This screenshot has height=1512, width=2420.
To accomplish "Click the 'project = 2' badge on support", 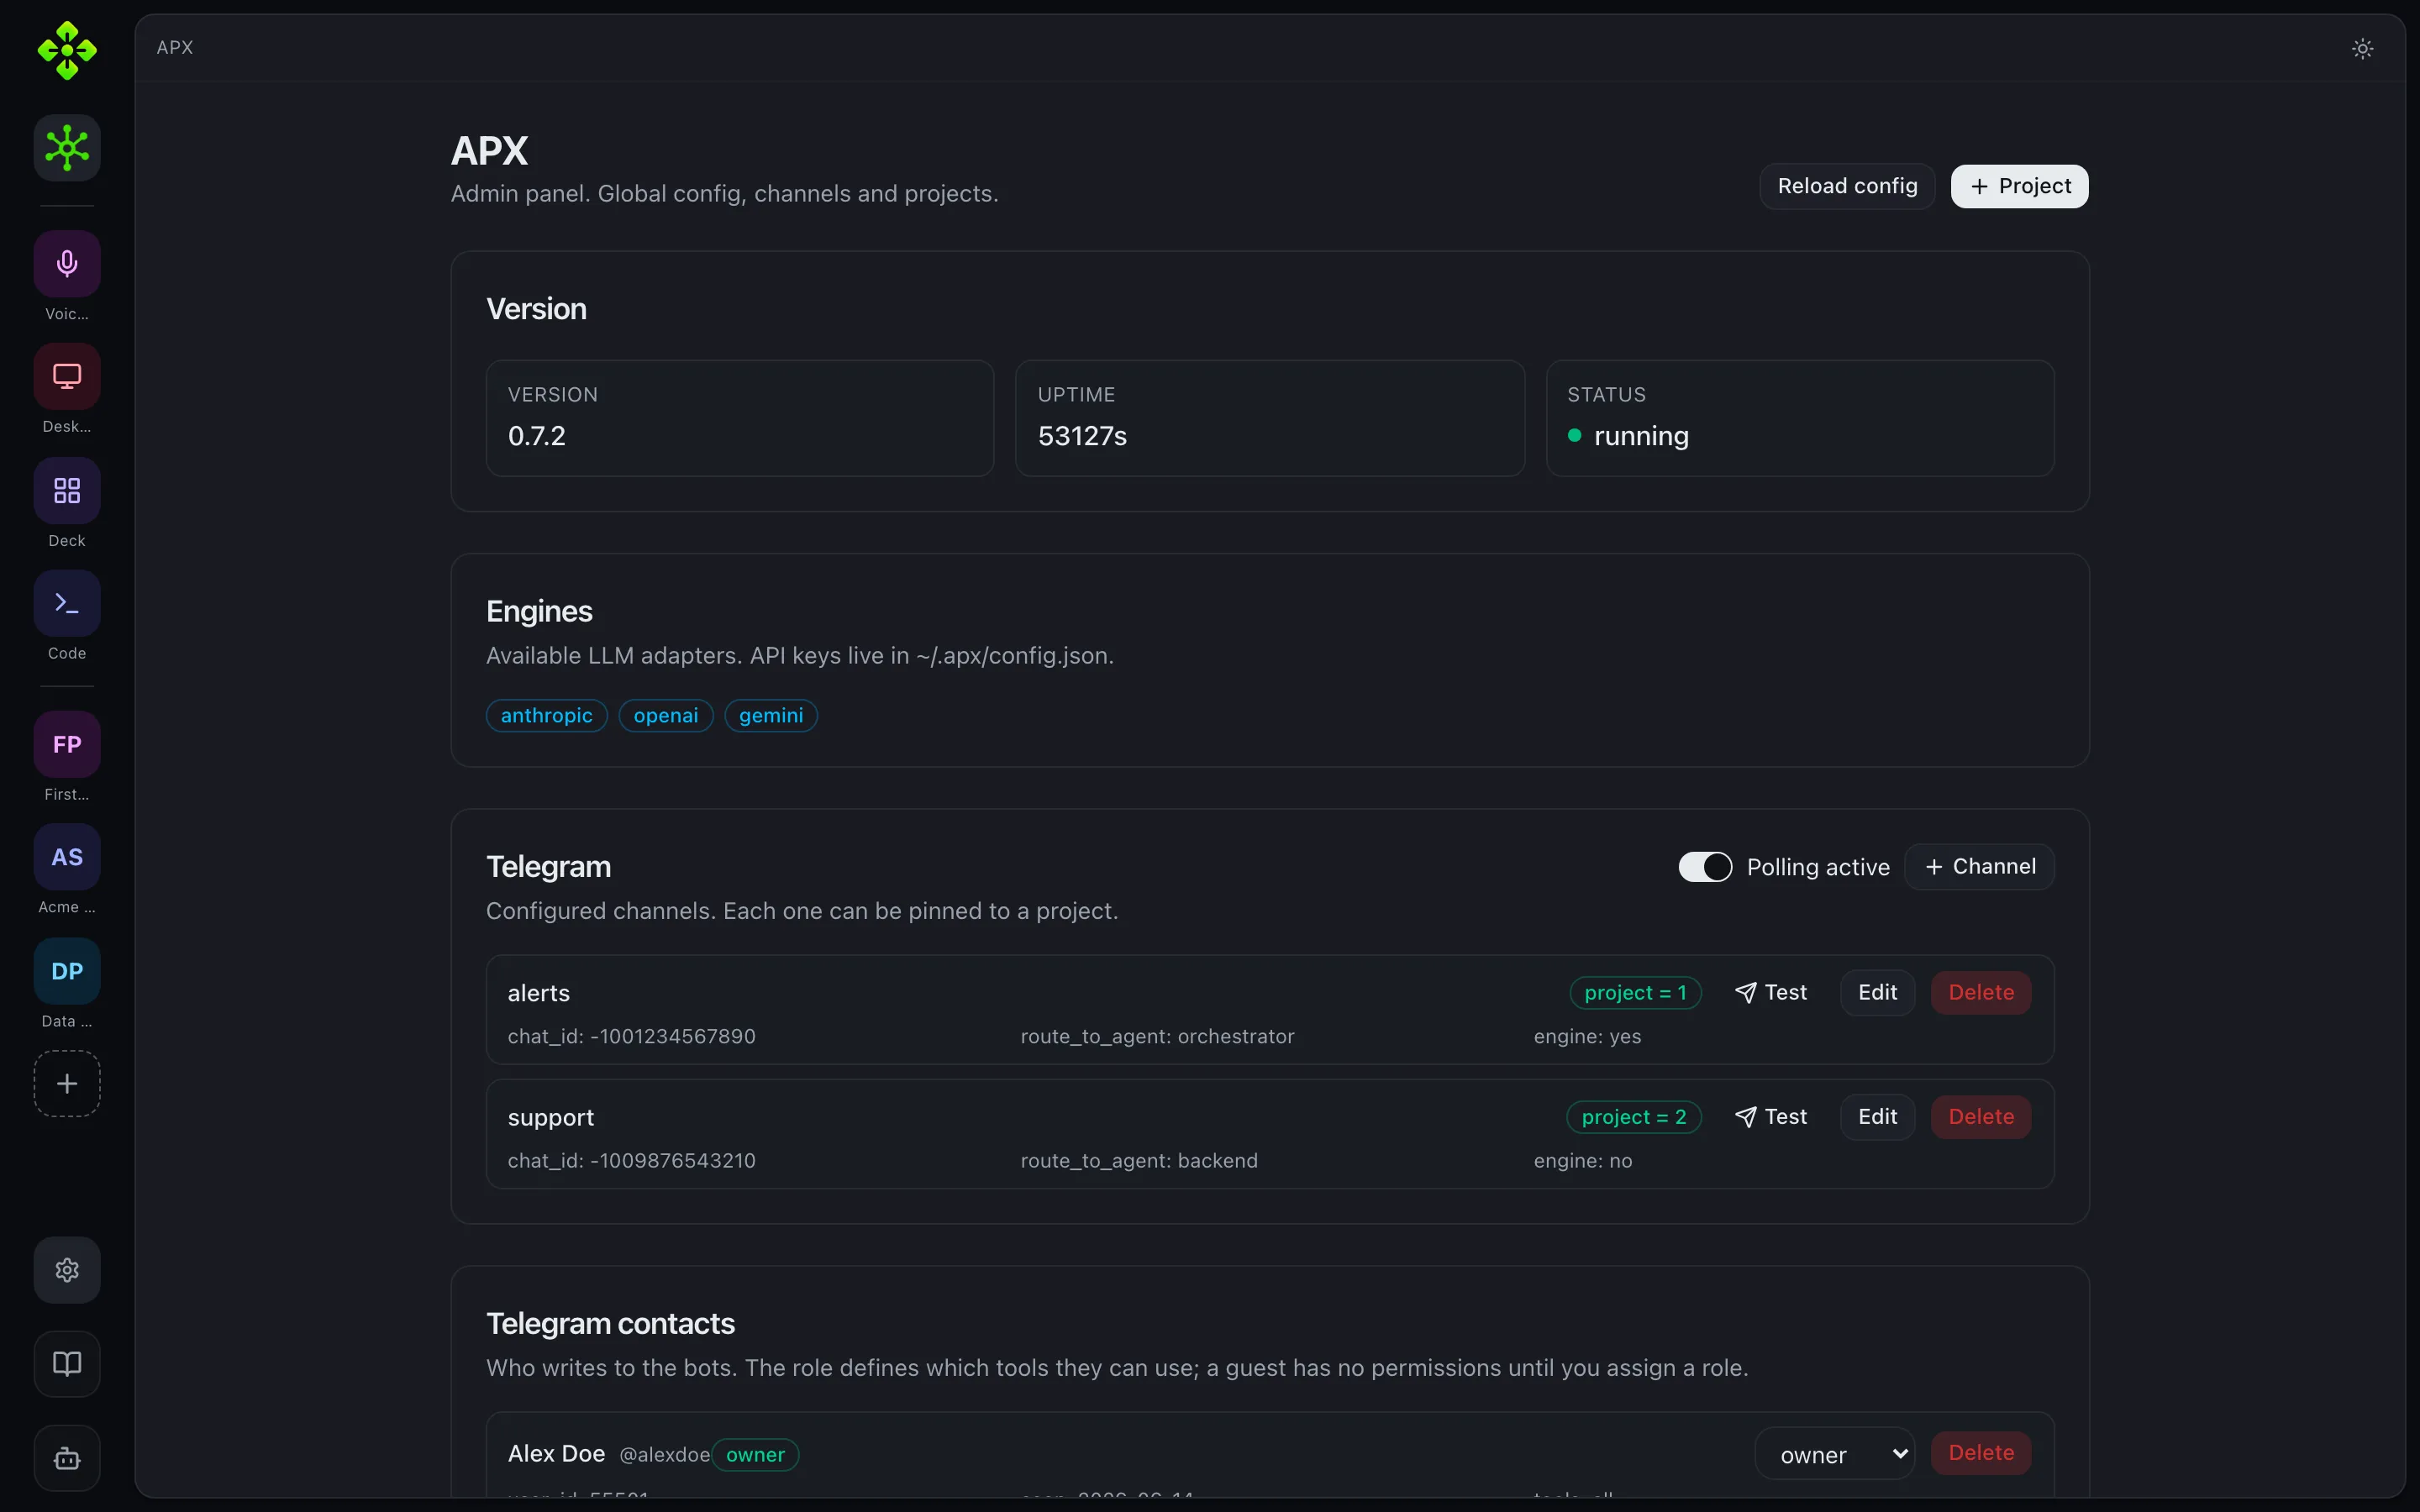I will (1634, 1116).
